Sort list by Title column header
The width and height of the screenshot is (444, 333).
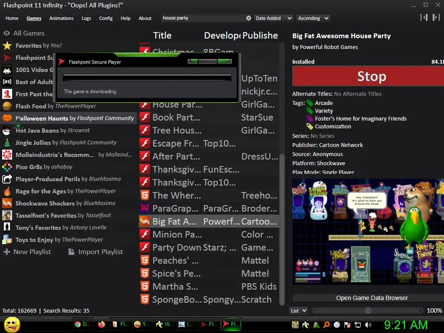pyautogui.click(x=162, y=36)
